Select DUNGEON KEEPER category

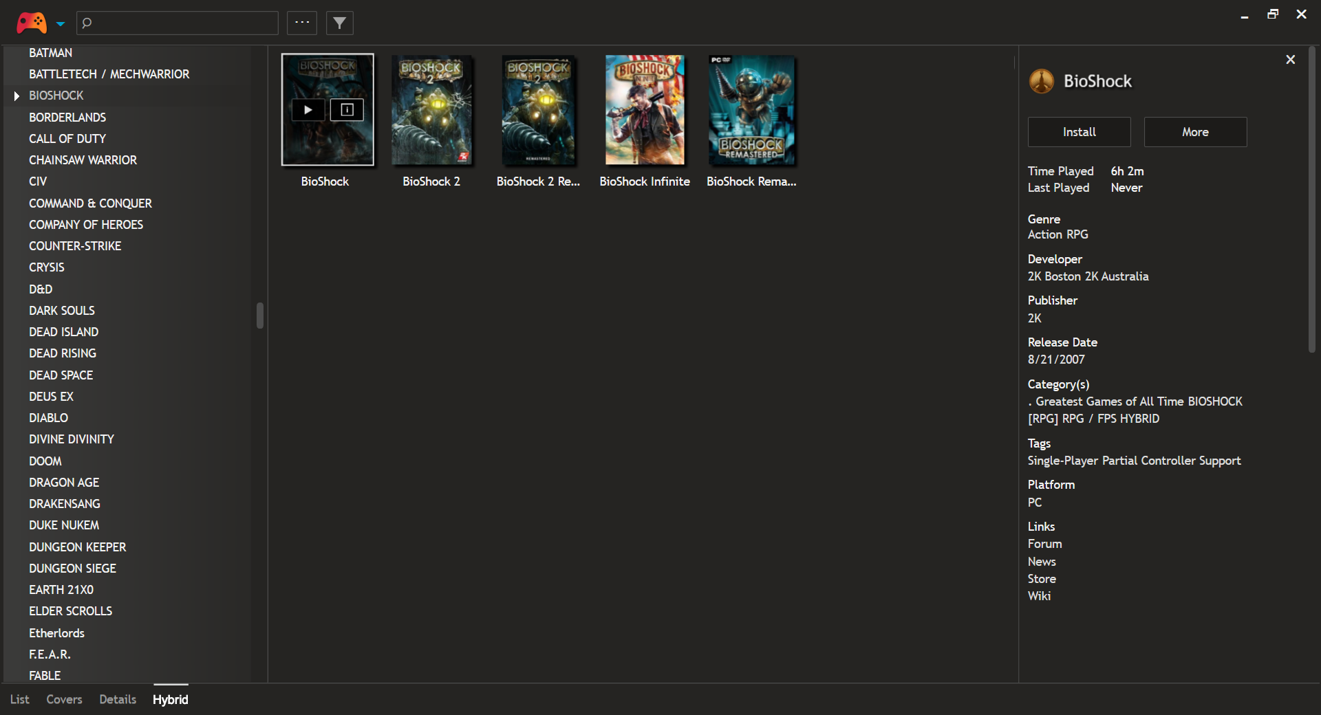pos(78,547)
